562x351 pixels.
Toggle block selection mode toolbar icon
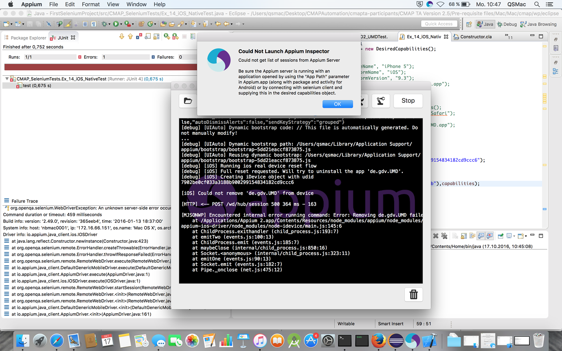[85, 24]
